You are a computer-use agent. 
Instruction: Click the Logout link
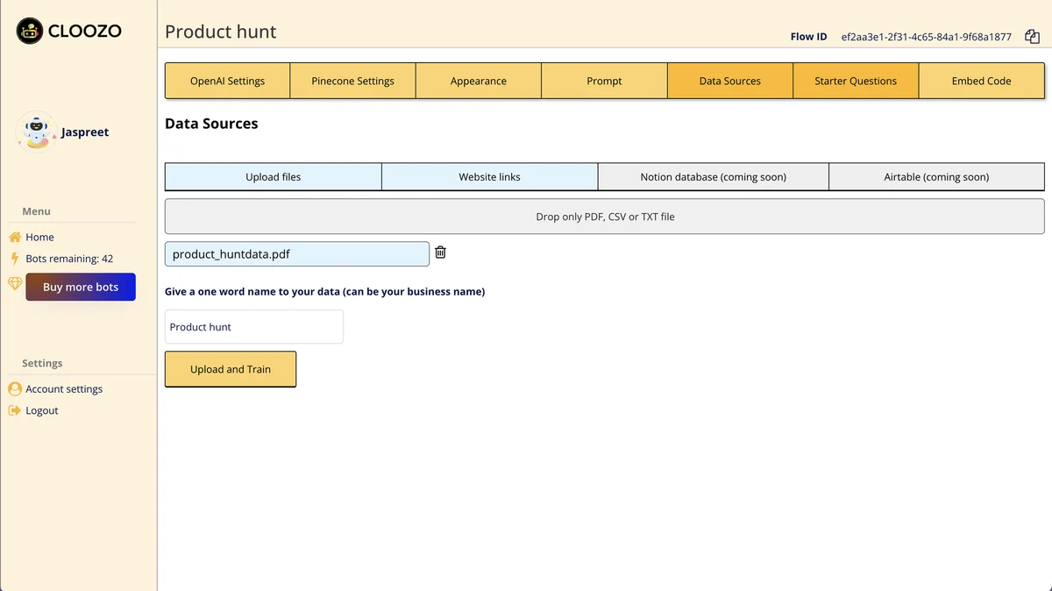(42, 410)
